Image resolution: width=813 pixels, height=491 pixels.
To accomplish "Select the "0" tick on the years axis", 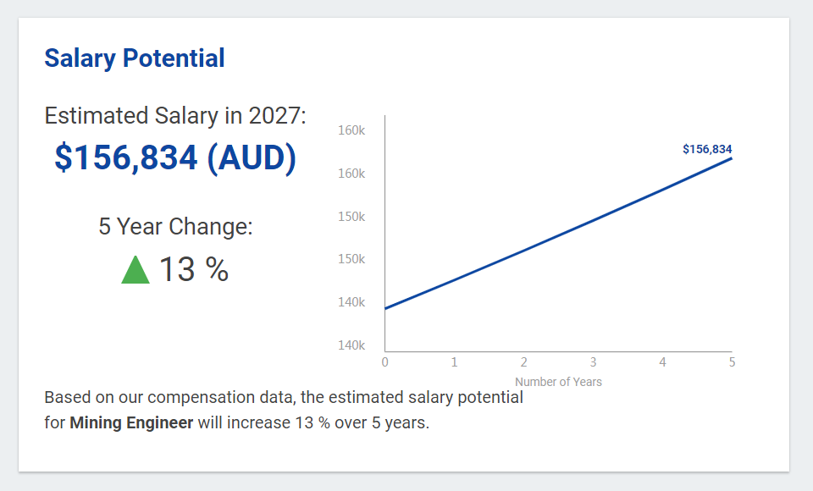I will pos(385,362).
